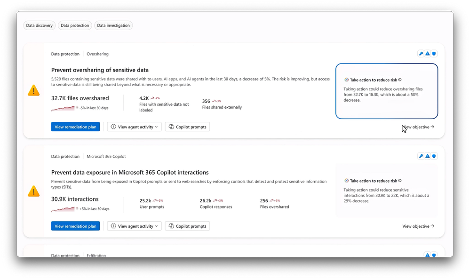Click the large yellow warning icon beside oversharing card
Viewport: 470px width, 279px height.
34,90
